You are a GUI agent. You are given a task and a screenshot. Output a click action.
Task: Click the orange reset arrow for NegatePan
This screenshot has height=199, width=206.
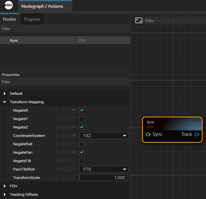click(73, 152)
